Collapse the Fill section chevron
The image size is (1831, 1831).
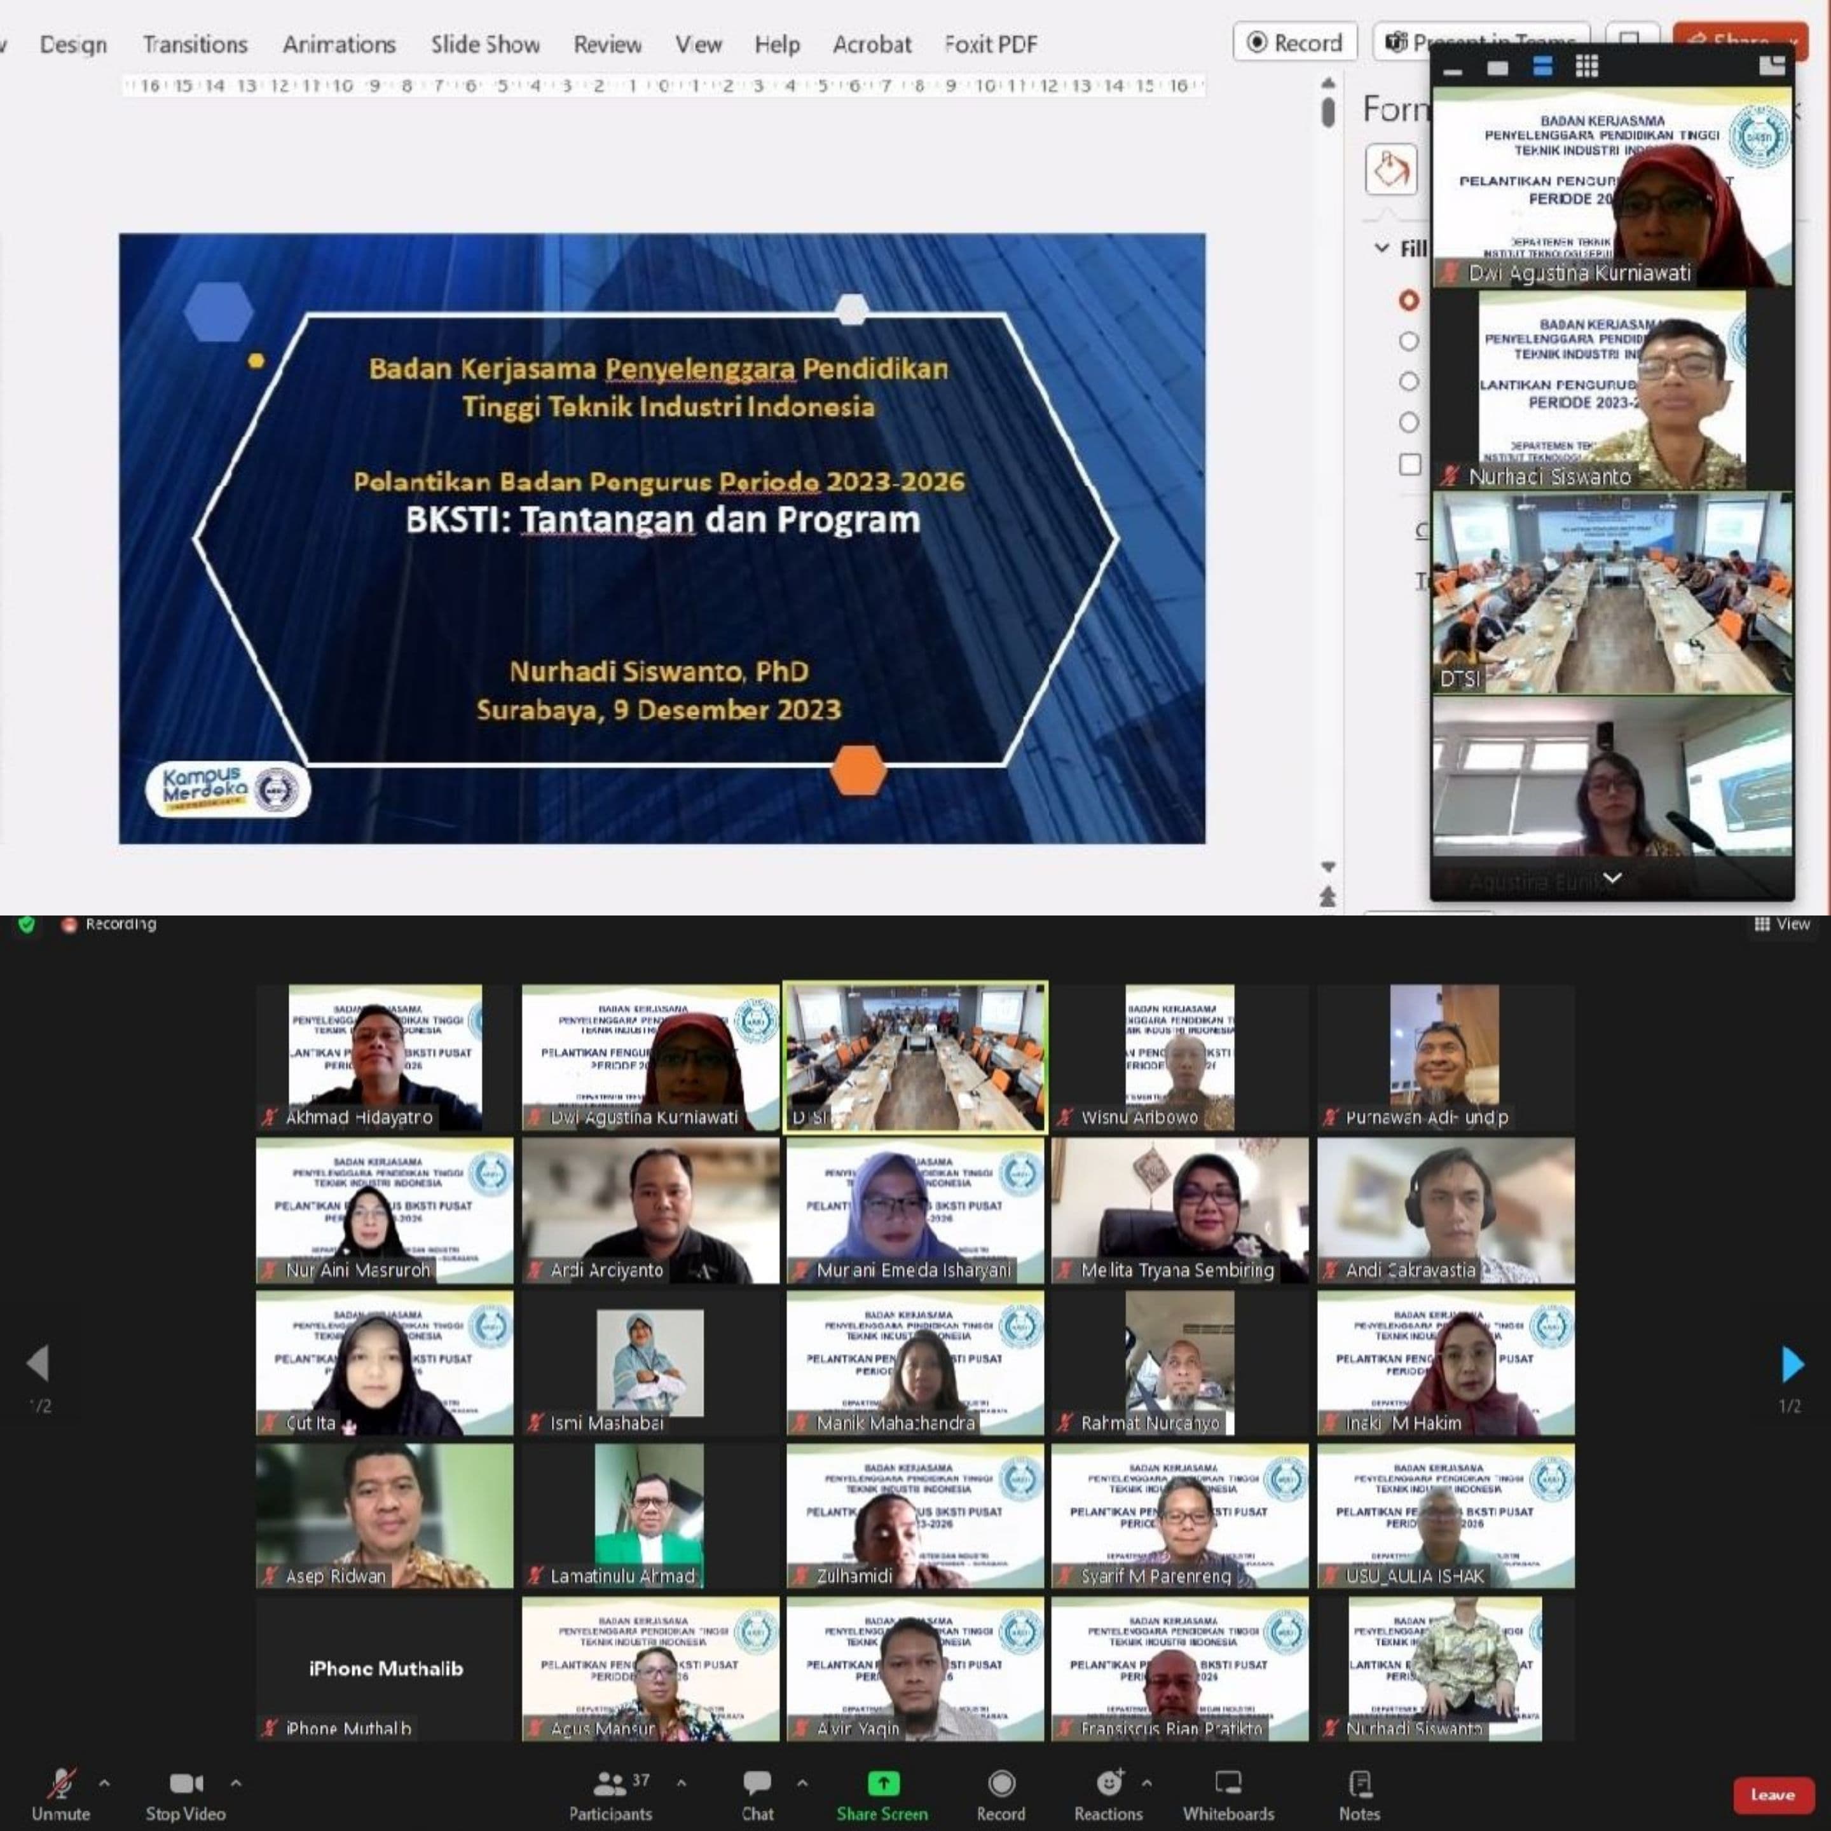[1382, 249]
